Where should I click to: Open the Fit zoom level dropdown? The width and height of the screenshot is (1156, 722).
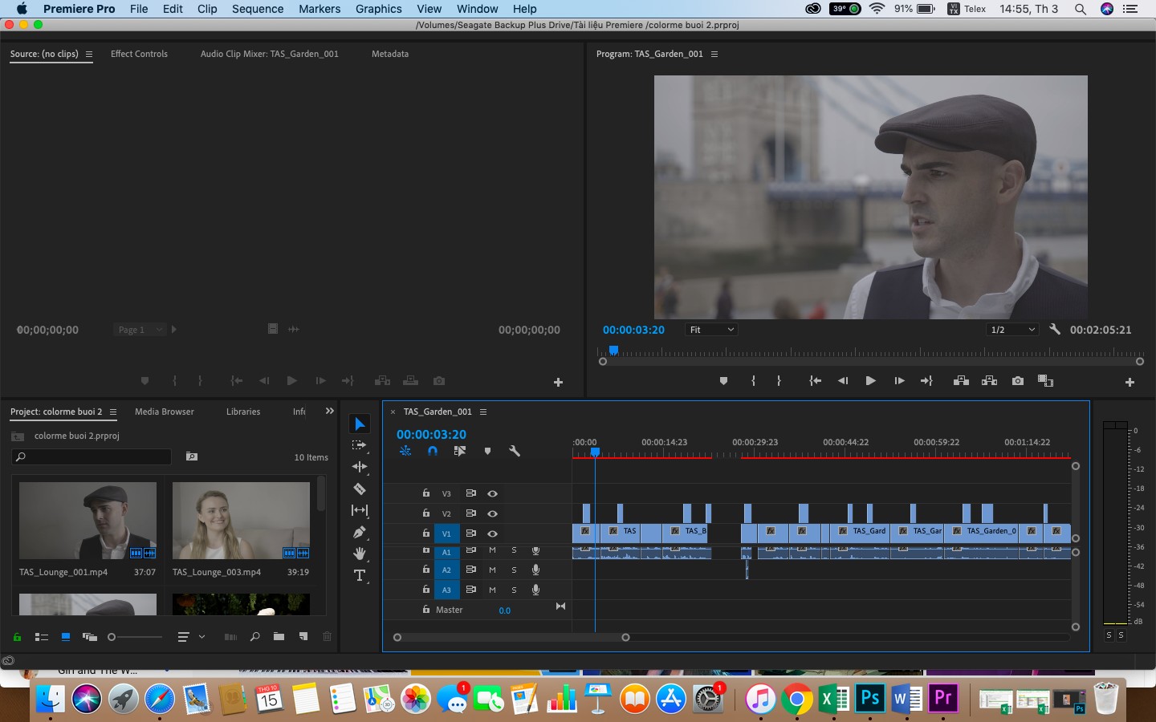click(x=711, y=330)
